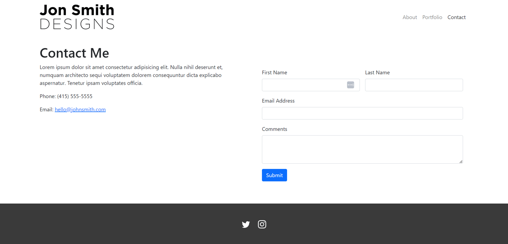Click the Contact Me heading
508x244 pixels.
coord(74,53)
